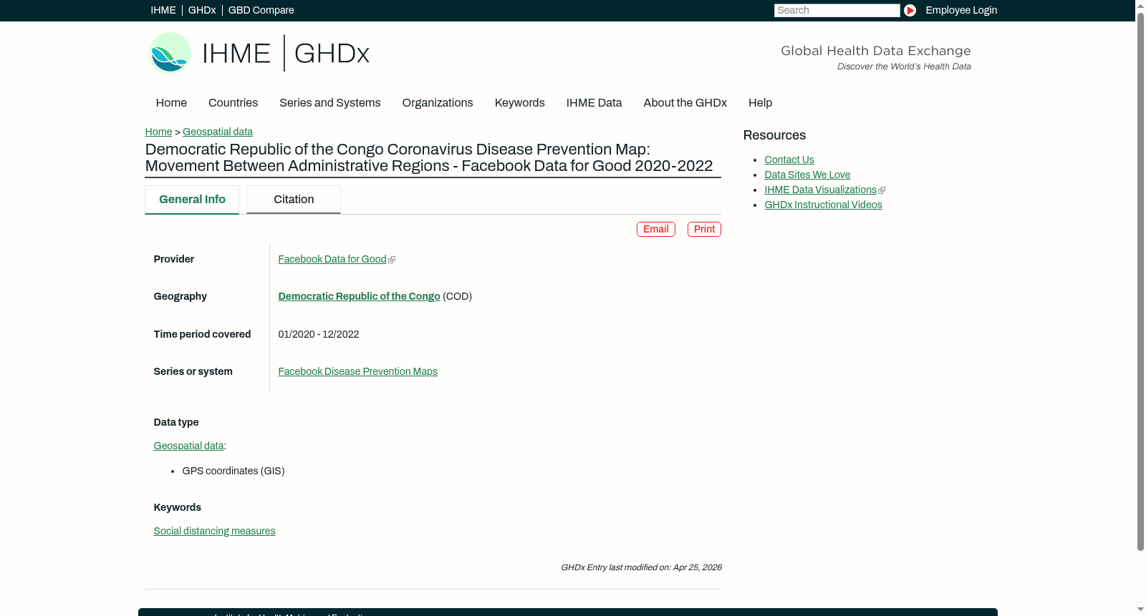
Task: Click the scrollbar down arrow
Action: 1140,610
